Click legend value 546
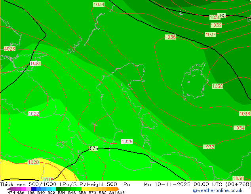The image size is (251, 194). (x=72, y=192)
